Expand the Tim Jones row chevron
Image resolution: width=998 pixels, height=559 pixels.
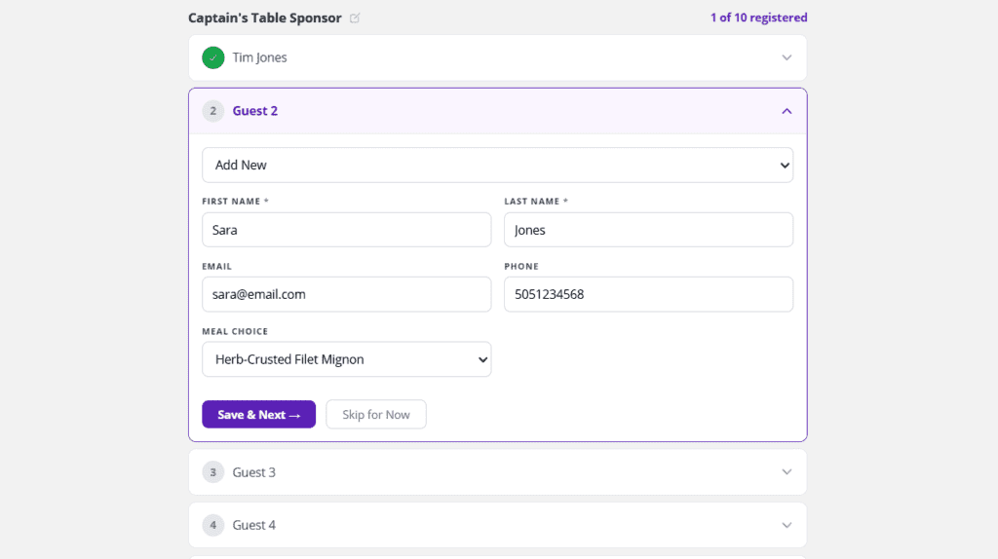point(787,57)
